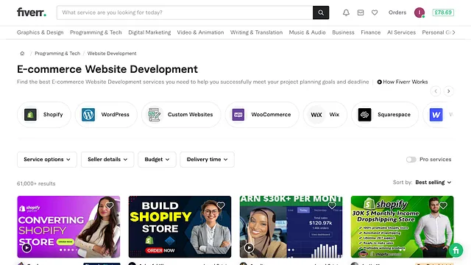The height and width of the screenshot is (265, 471).
Task: Play the Converting Shopify Store video
Action: [26, 248]
